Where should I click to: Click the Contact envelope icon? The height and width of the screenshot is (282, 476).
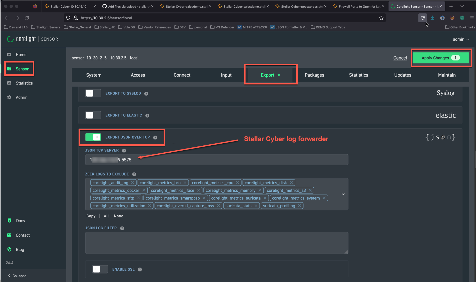tap(10, 235)
